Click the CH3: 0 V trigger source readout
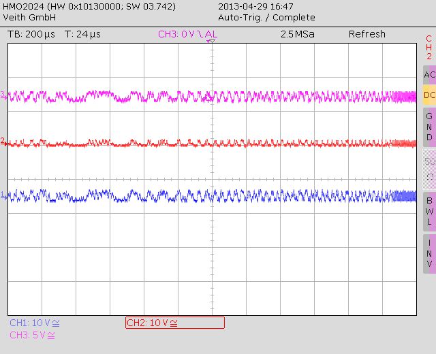Image resolution: width=436 pixels, height=354 pixels. pos(188,34)
